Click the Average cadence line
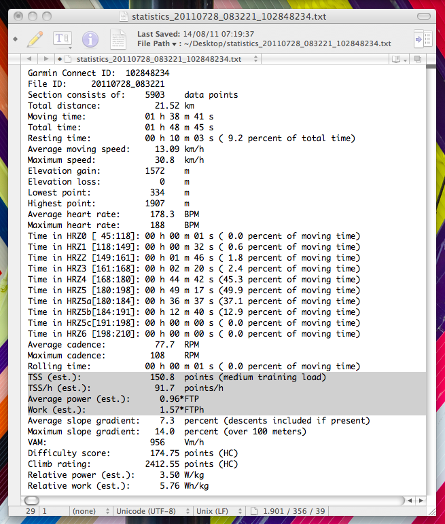This screenshot has height=524, width=445. coord(113,345)
